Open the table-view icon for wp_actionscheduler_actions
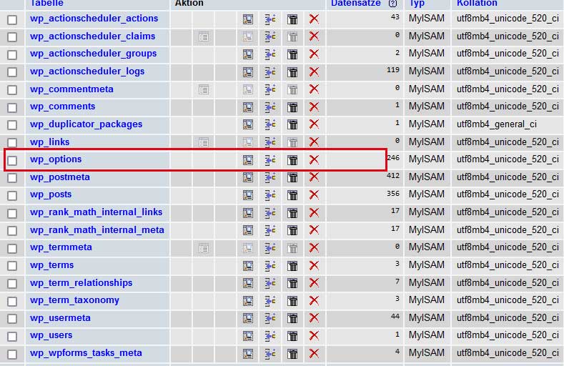The width and height of the screenshot is (564, 366). point(248,19)
